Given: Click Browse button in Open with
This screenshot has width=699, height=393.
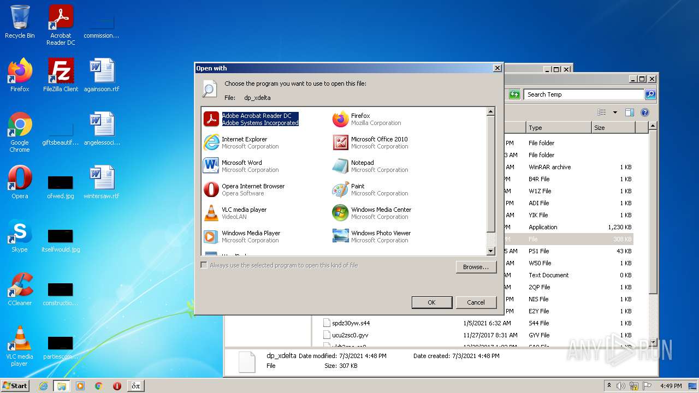Looking at the screenshot, I should (476, 267).
